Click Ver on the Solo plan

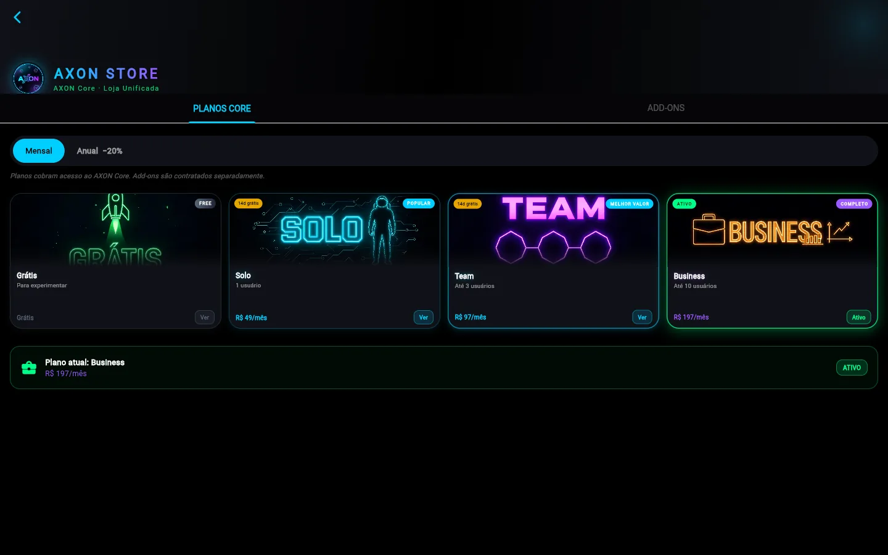(x=424, y=318)
